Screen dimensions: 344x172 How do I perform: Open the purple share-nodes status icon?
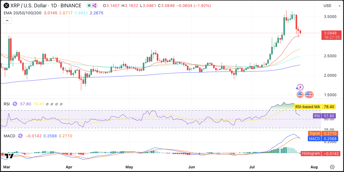click(x=95, y=5)
